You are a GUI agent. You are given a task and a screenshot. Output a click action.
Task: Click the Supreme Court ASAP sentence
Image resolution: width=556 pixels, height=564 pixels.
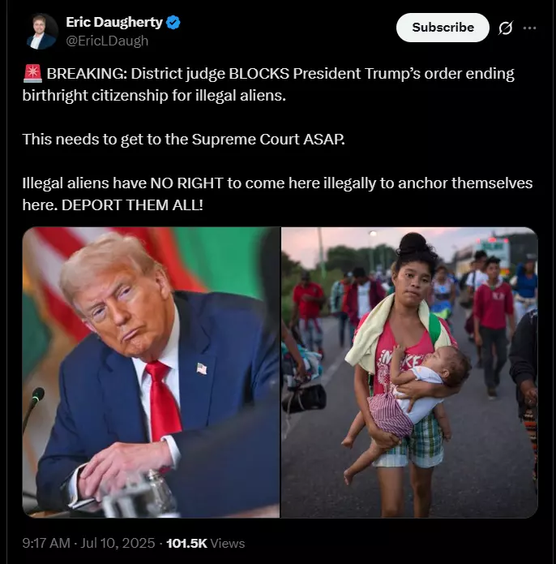tap(183, 140)
